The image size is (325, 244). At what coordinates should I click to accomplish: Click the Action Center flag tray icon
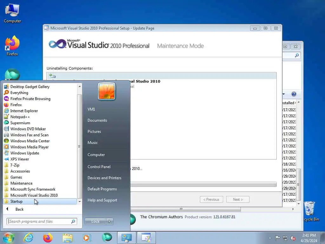point(277,238)
